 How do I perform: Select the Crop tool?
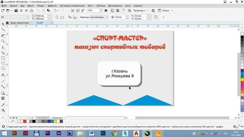3,35
